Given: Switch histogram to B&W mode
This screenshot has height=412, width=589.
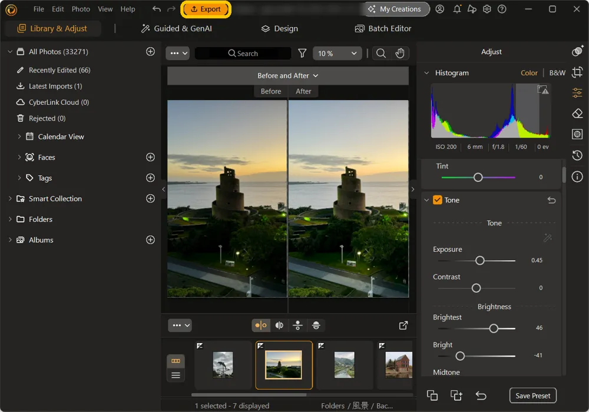Looking at the screenshot, I should [557, 73].
